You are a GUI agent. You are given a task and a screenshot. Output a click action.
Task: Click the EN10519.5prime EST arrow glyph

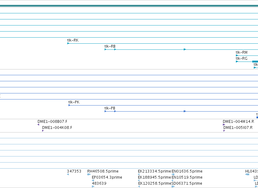[173, 180]
